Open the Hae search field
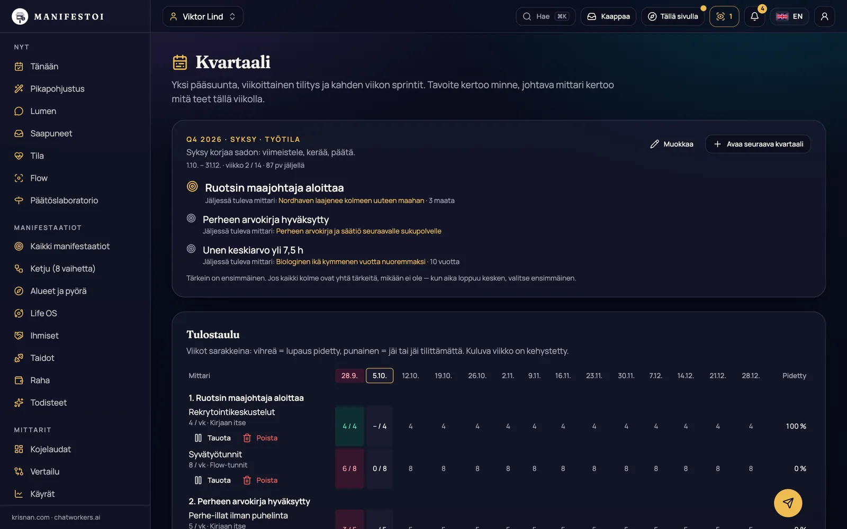The height and width of the screenshot is (529, 847). click(545, 16)
